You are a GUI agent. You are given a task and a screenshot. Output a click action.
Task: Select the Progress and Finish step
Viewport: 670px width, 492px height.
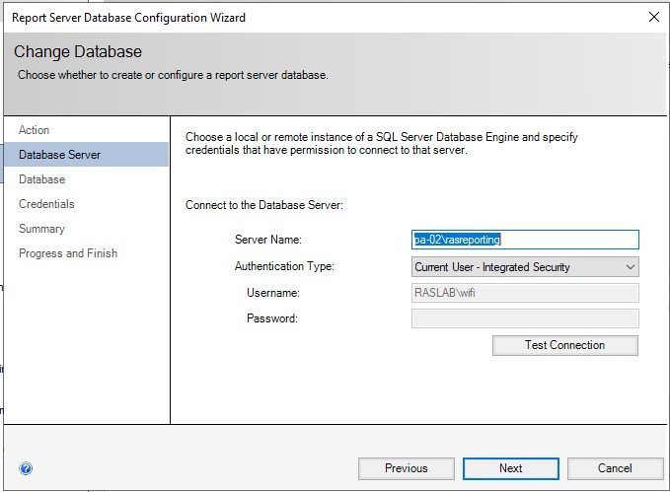tap(68, 253)
